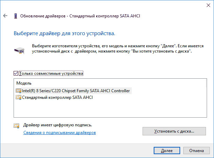Screen dimensions: 214x158
Task: Click the digital signature icon near Драйвер имеет
Action: pos(16,126)
